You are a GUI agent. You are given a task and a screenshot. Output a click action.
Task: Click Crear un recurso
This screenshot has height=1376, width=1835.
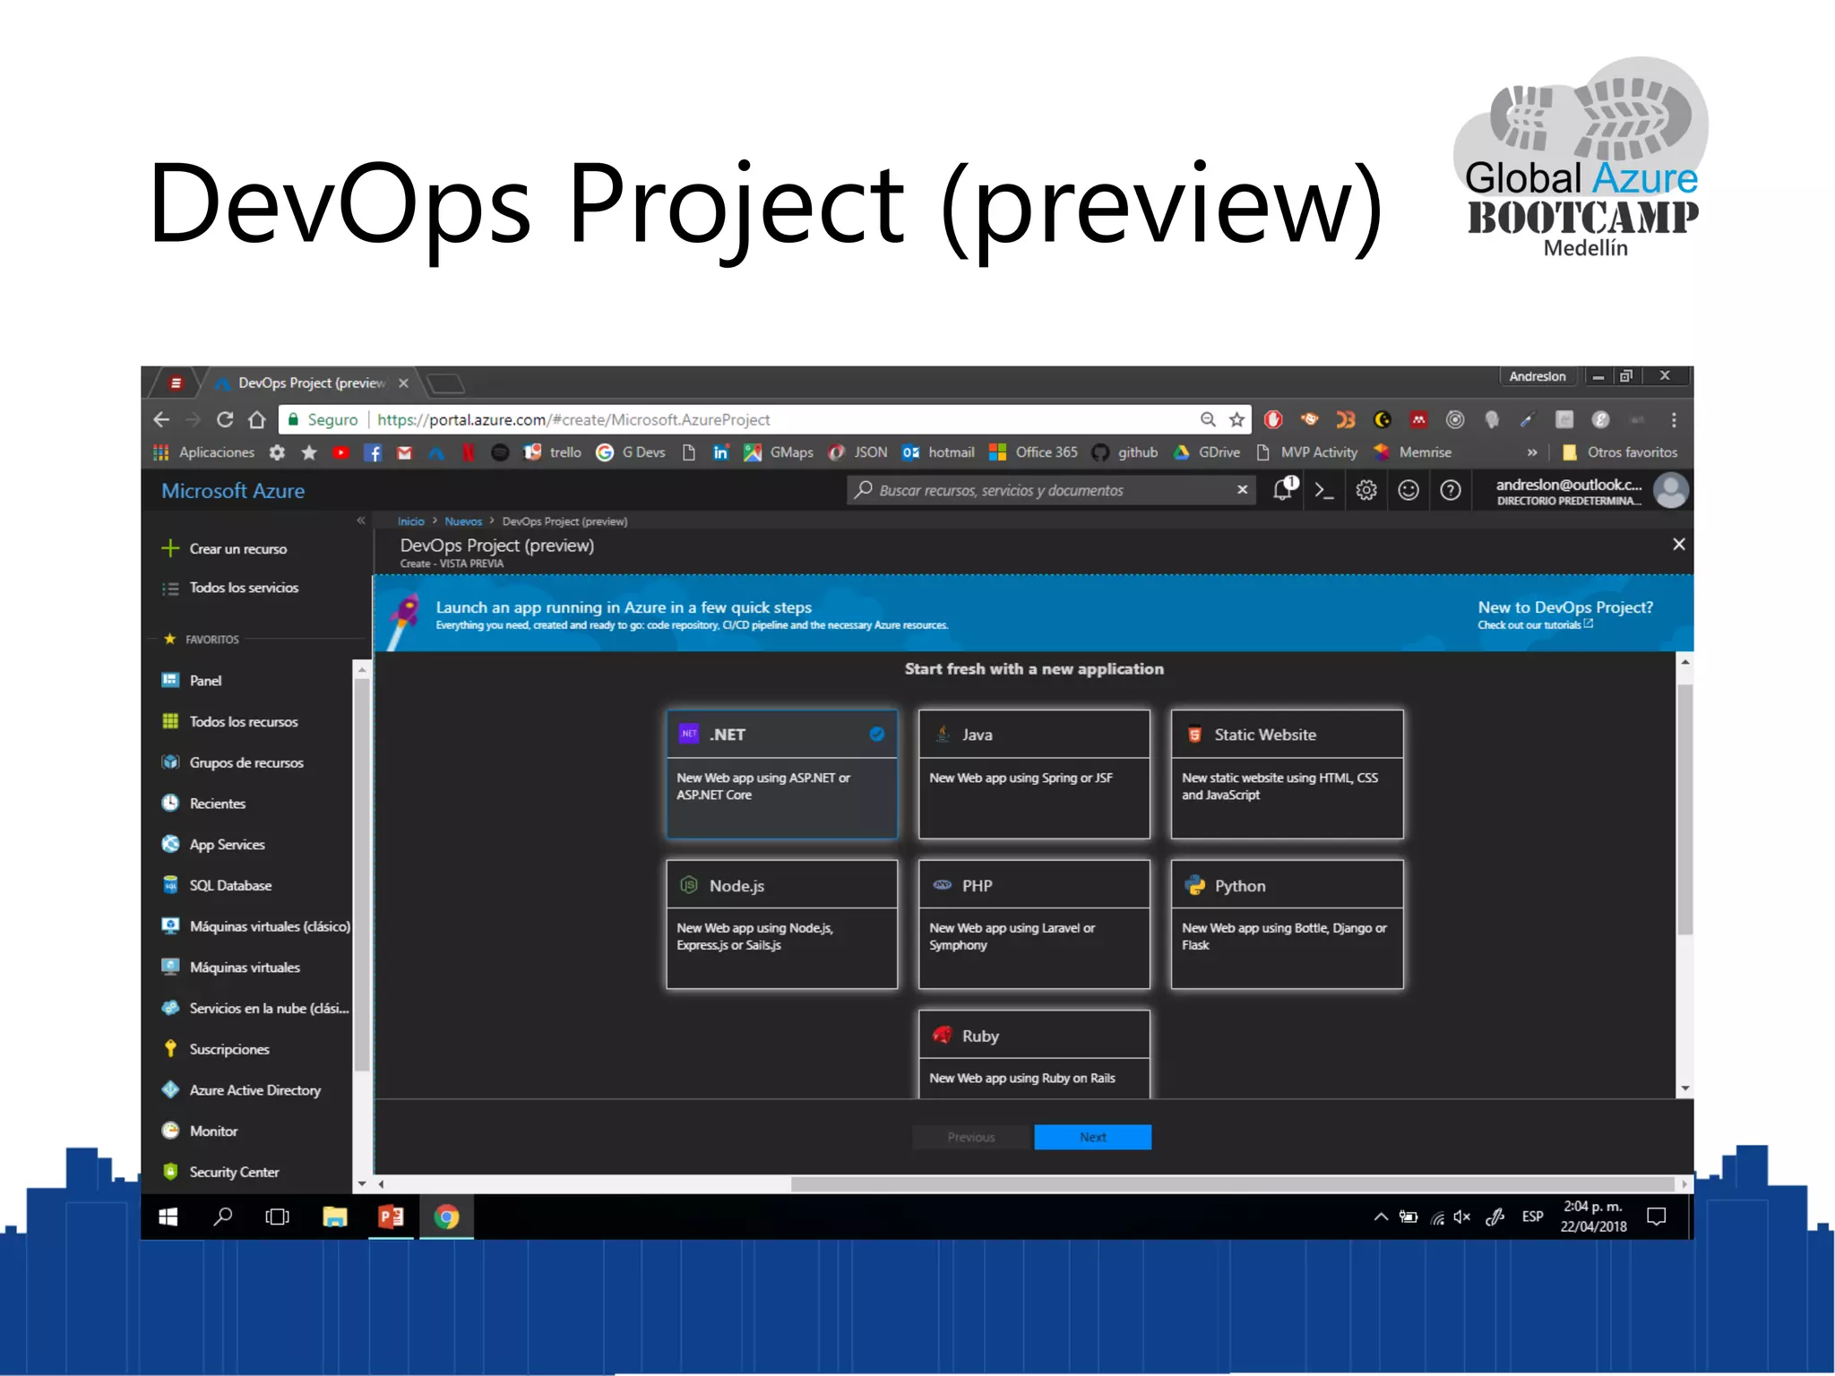click(224, 548)
